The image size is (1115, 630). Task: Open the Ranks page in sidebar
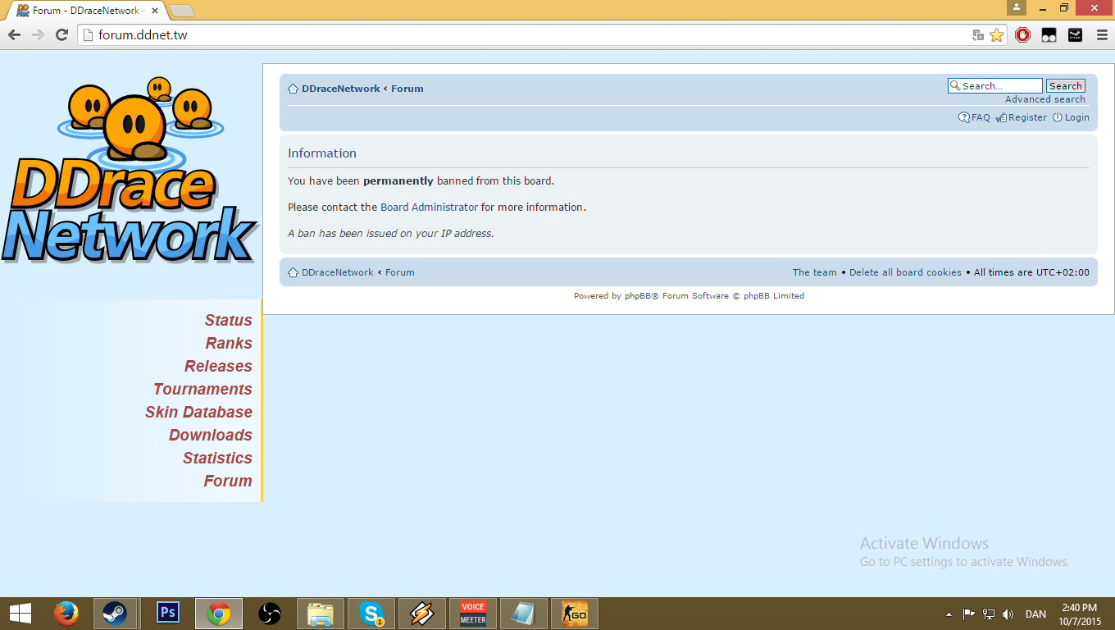coord(229,343)
